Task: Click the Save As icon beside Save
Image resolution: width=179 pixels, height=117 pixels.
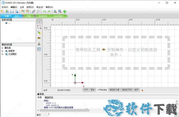Action: click(17, 11)
